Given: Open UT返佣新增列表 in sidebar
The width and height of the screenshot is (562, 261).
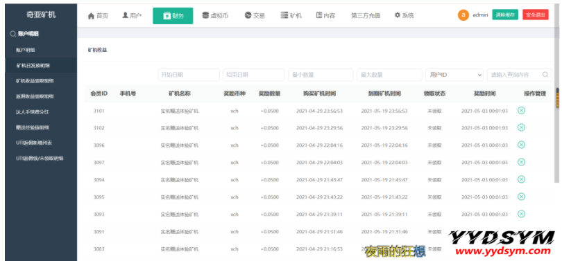Looking at the screenshot, I should click(x=34, y=143).
